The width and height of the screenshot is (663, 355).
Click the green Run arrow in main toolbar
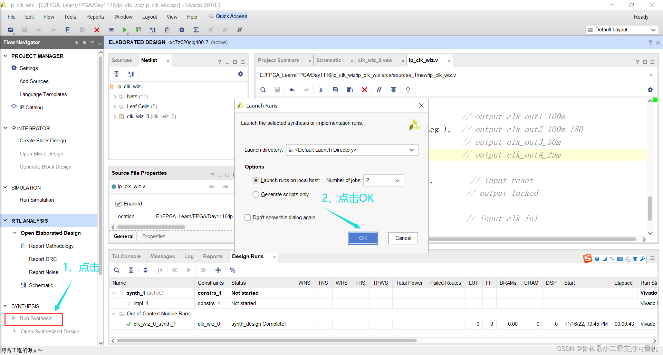pyautogui.click(x=125, y=30)
